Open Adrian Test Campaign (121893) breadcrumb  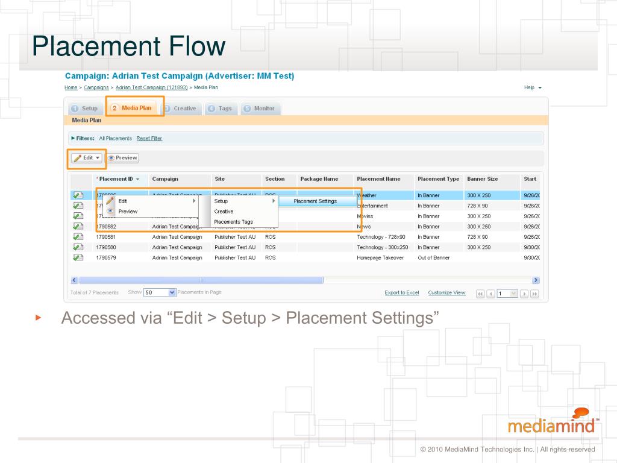tap(151, 87)
